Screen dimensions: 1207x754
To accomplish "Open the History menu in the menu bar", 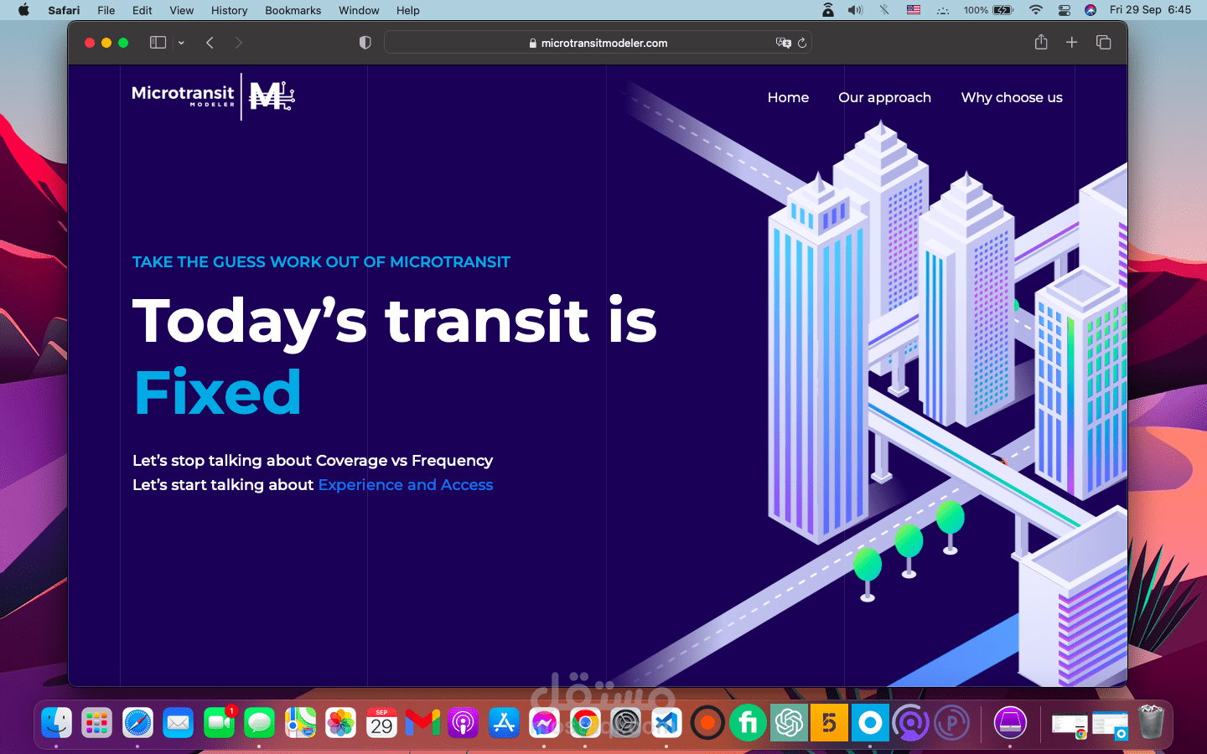I will pos(229,10).
